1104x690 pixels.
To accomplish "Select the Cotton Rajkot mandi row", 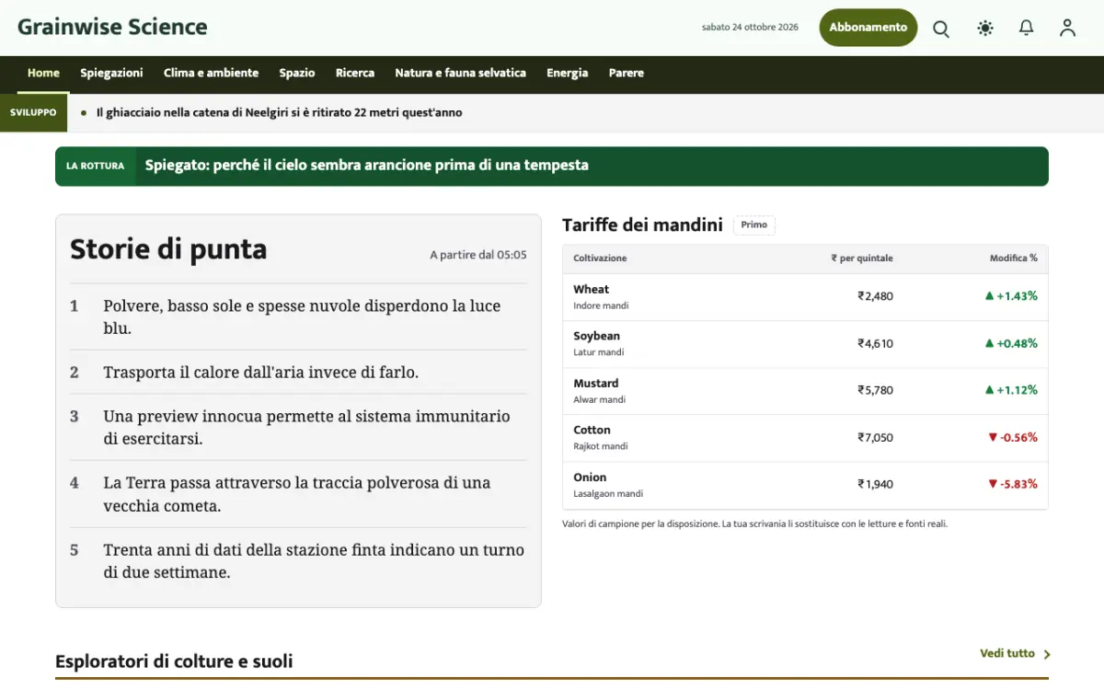I will [805, 438].
